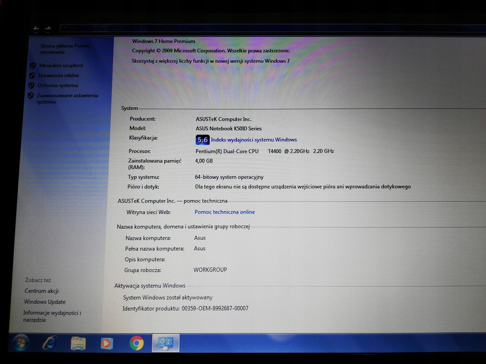486x364 pixels.
Task: Click System Windows został aktywowany text
Action: point(168,298)
